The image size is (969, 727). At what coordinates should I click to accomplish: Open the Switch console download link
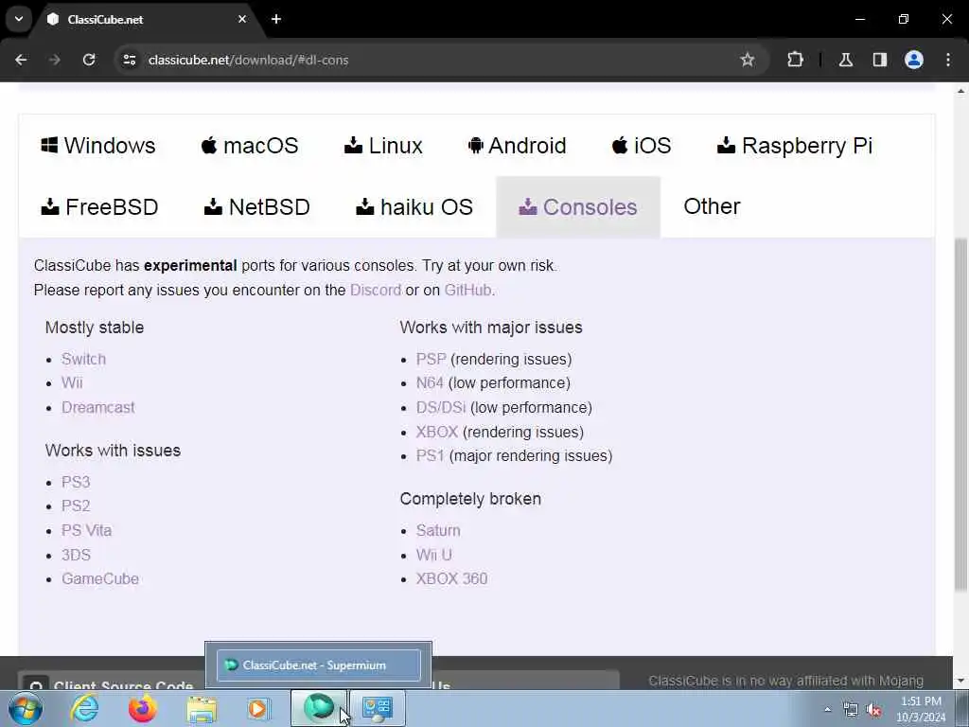coord(83,359)
